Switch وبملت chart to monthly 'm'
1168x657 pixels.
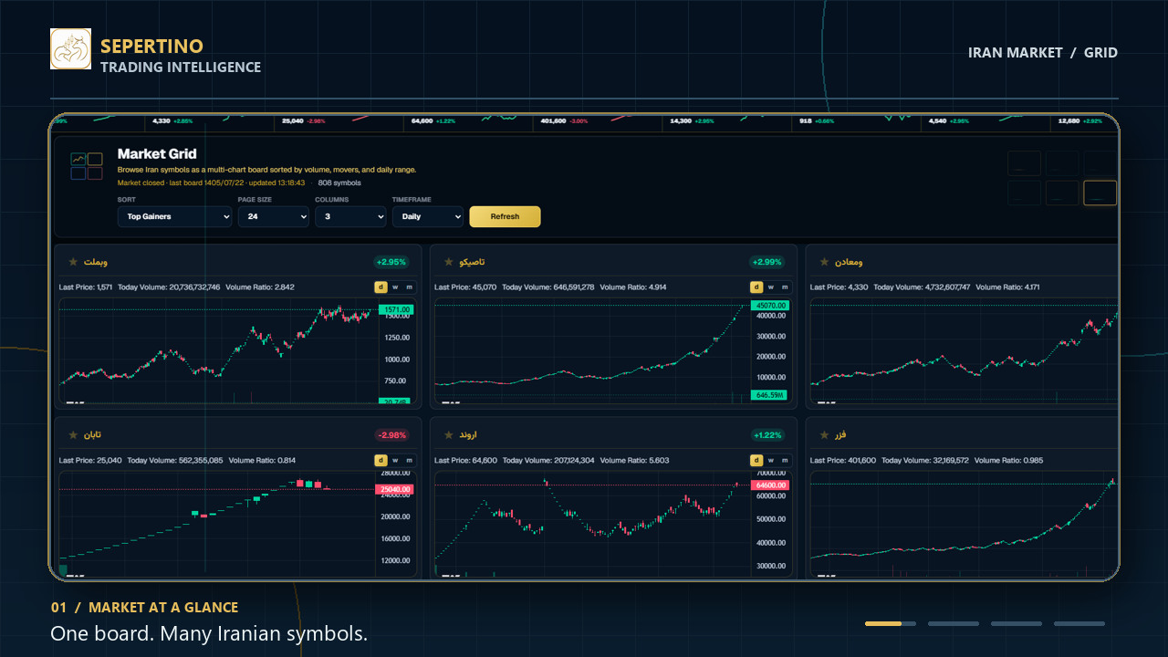(x=409, y=287)
